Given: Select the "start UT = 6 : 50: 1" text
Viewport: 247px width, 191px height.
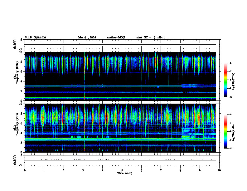Looking at the screenshot, I should pyautogui.click(x=151, y=37).
